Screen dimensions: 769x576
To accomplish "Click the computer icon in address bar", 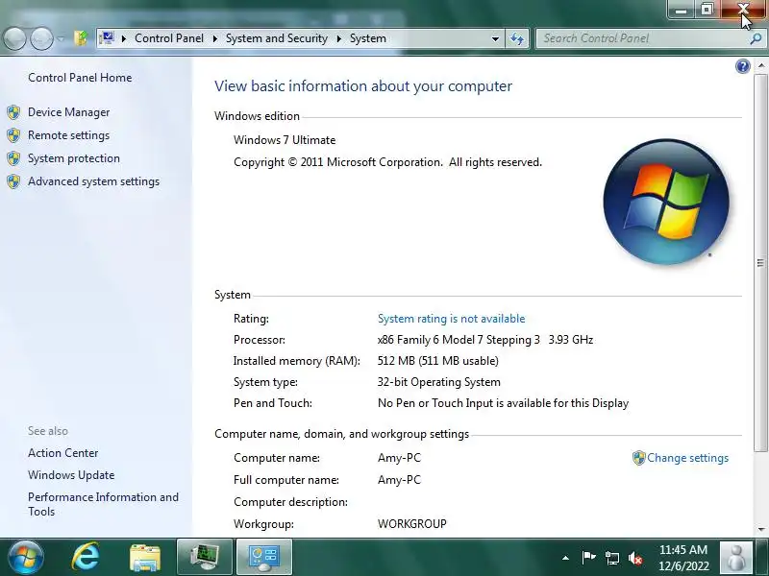I will click(x=107, y=37).
